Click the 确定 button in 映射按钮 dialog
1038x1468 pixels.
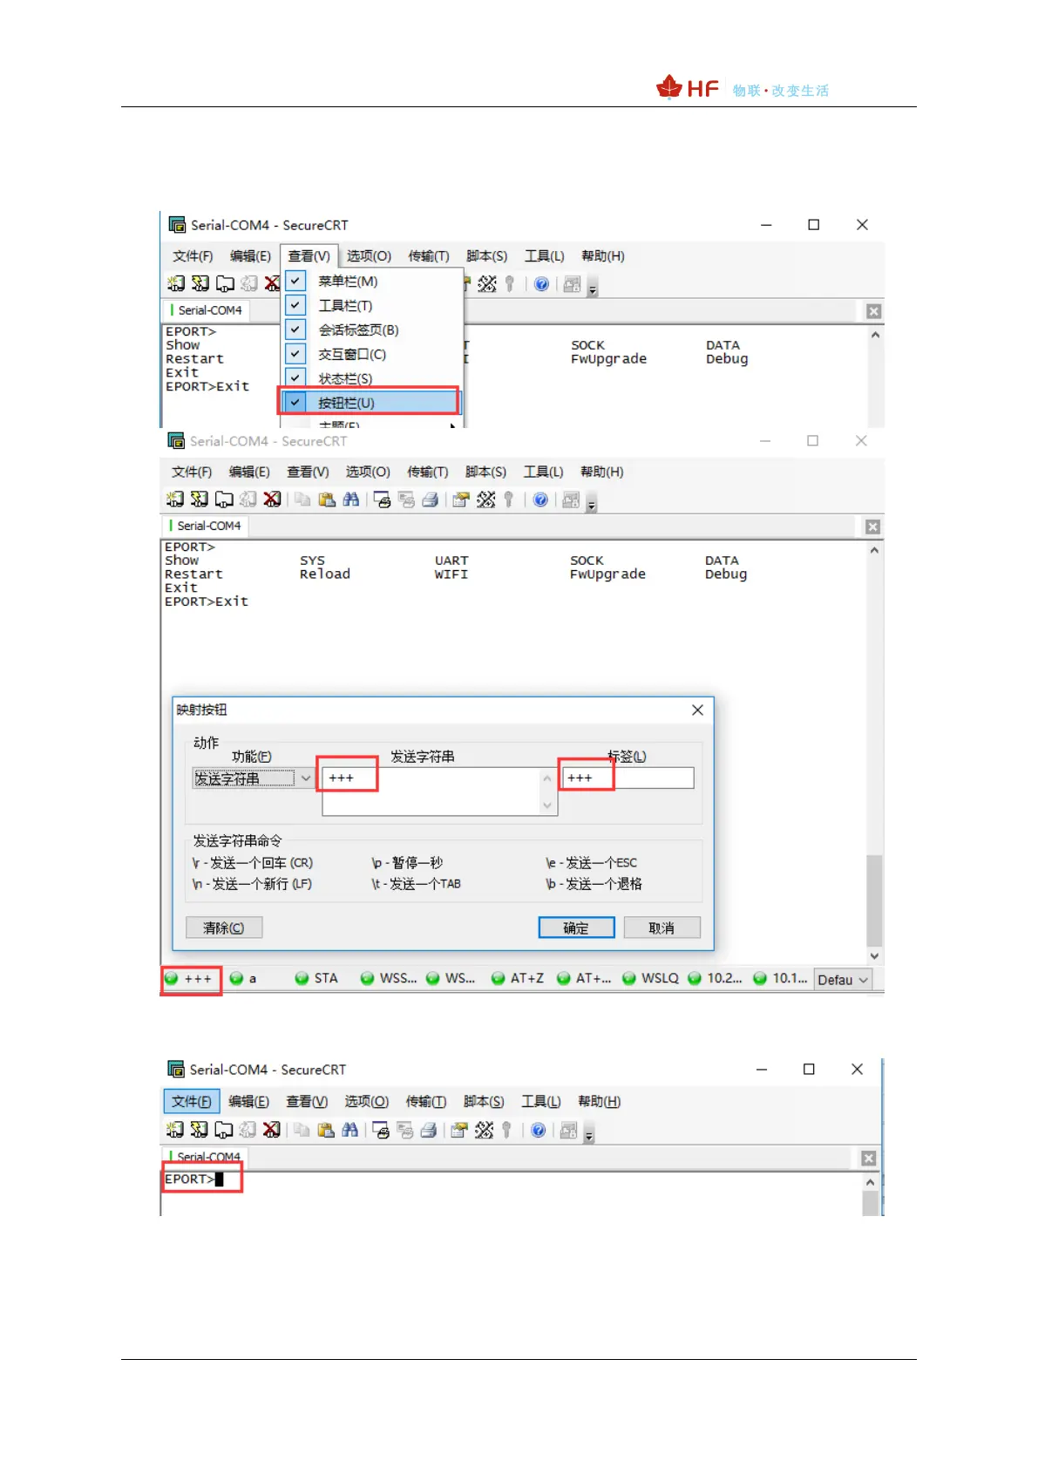[576, 928]
